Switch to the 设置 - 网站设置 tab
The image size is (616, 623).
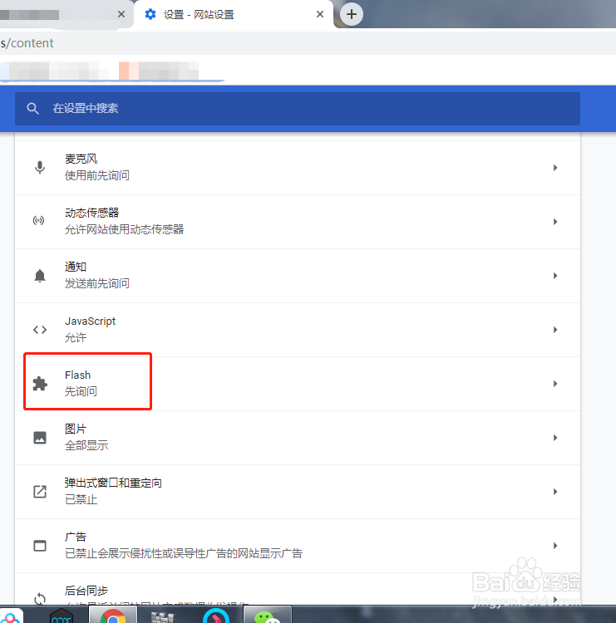coord(234,15)
